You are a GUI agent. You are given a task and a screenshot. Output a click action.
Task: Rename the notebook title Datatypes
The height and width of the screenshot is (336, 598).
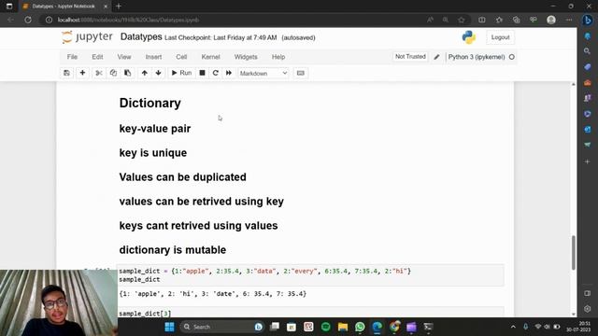tap(141, 37)
